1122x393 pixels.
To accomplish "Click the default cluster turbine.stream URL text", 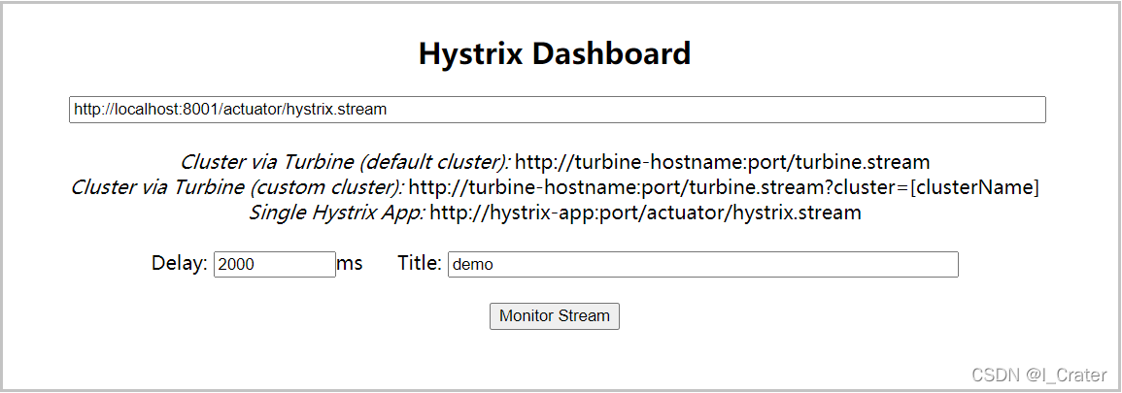I will click(722, 162).
